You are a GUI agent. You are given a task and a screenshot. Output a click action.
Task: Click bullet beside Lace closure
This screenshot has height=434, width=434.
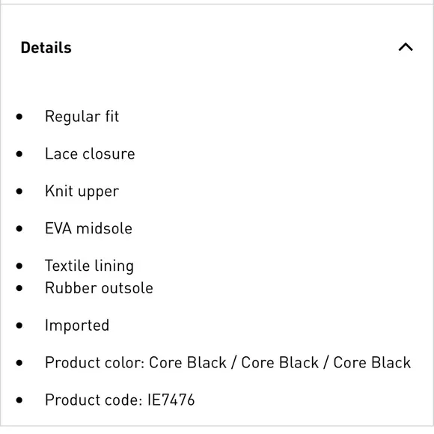pos(19,154)
